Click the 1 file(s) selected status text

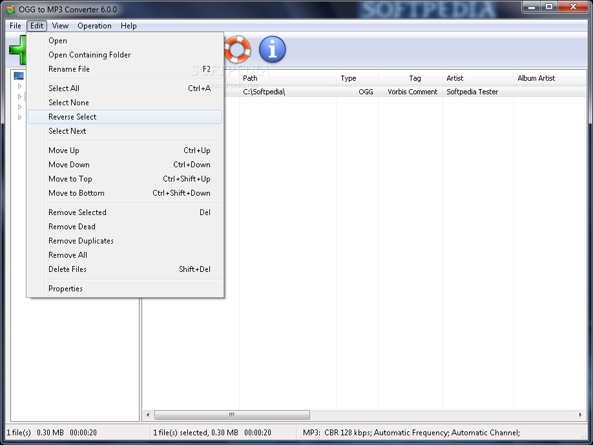pos(212,433)
